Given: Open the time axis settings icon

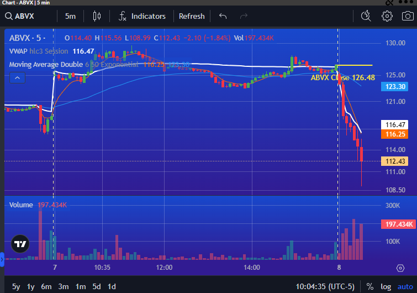Looking at the screenshot, I should [400, 268].
